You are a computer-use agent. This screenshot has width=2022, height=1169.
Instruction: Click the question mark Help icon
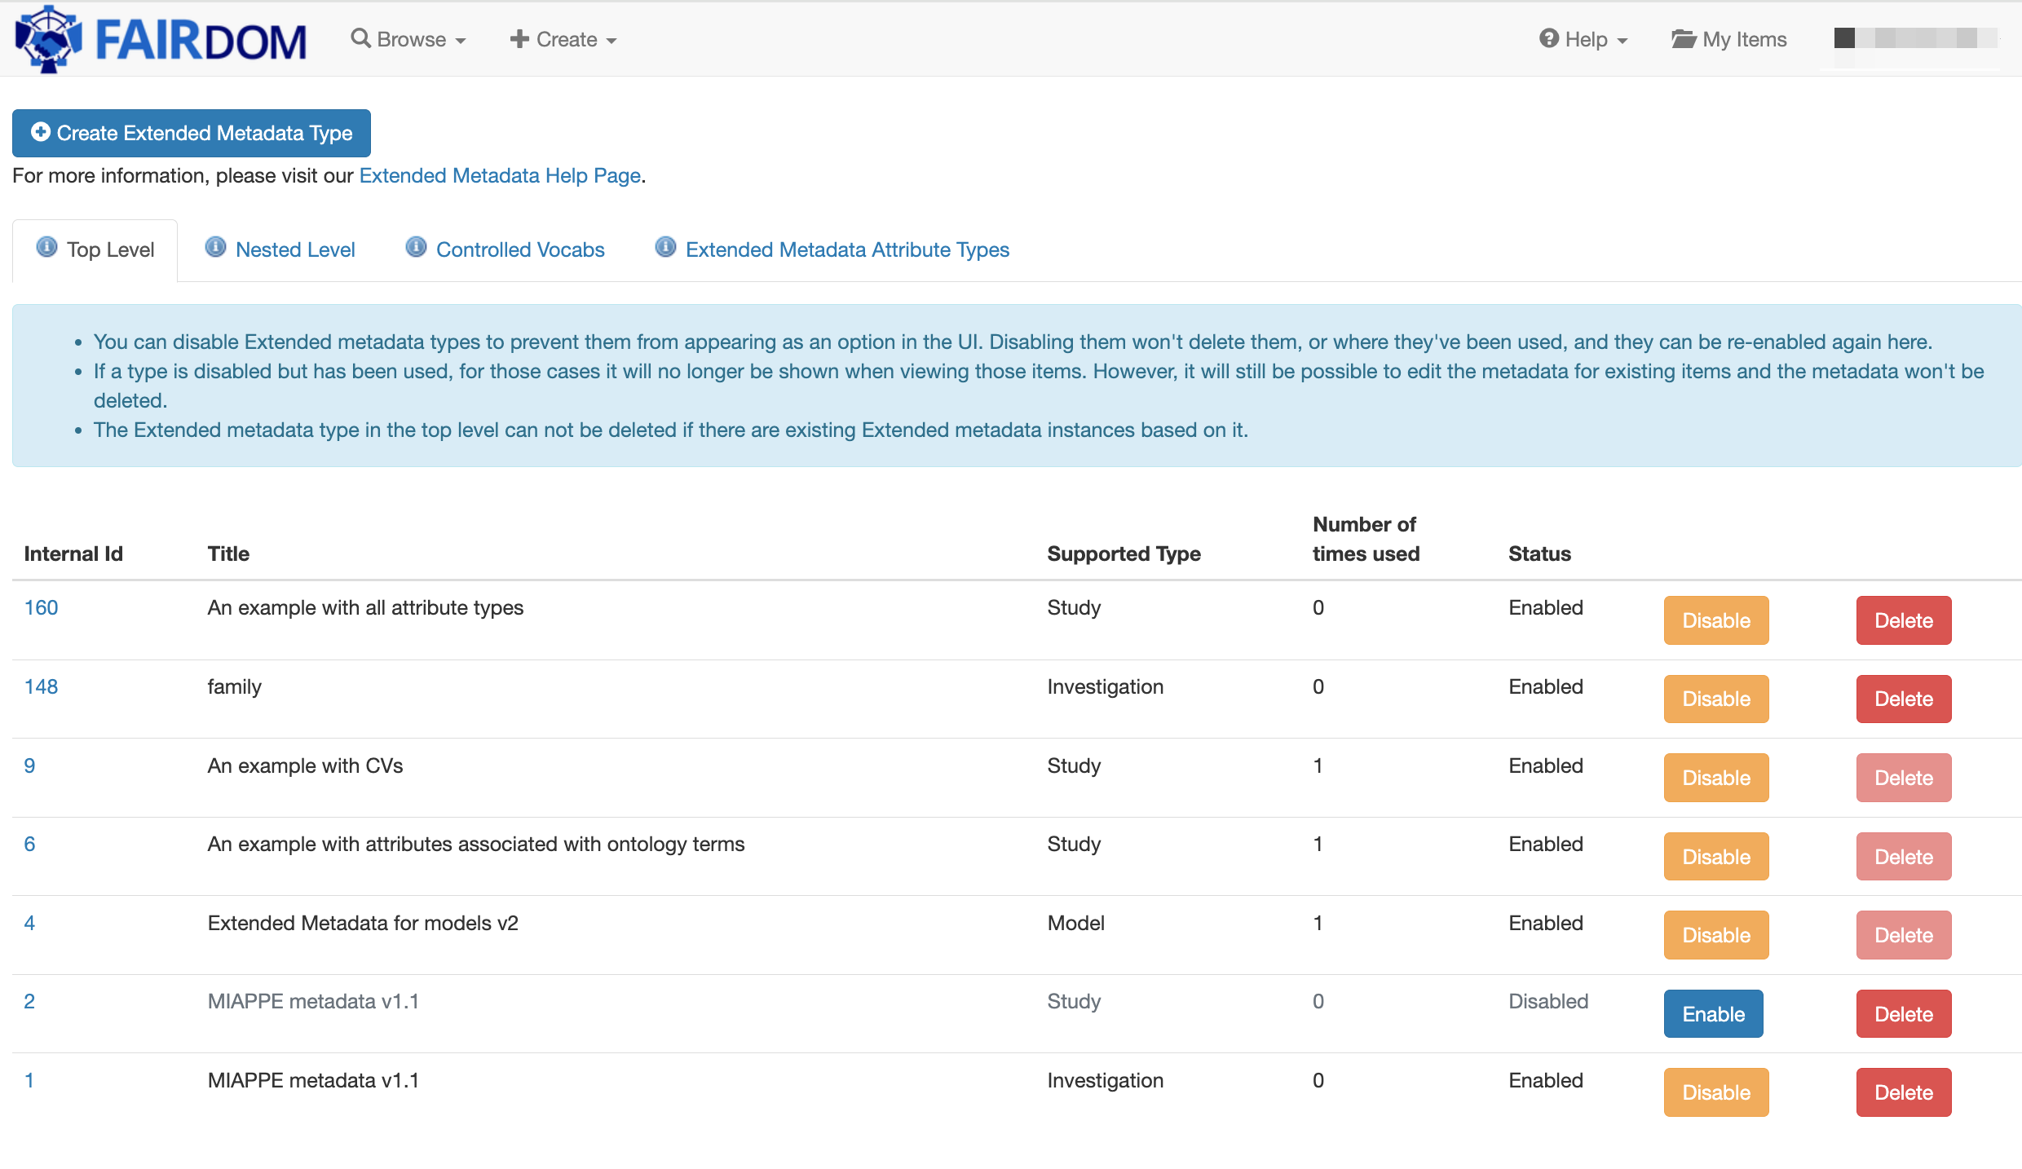(x=1548, y=38)
